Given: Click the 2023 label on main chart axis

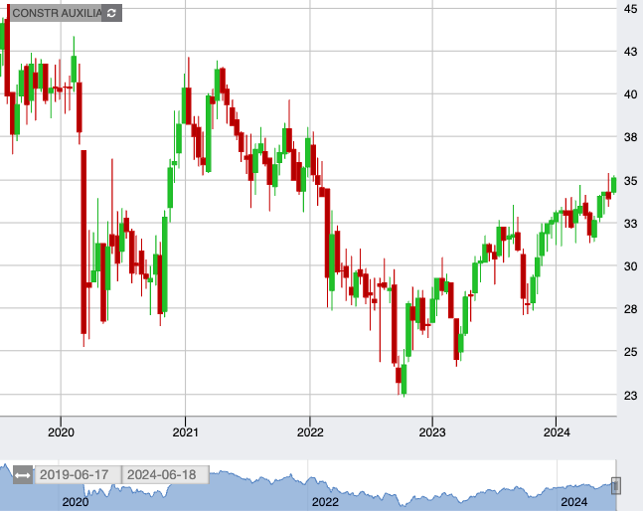Looking at the screenshot, I should [432, 432].
